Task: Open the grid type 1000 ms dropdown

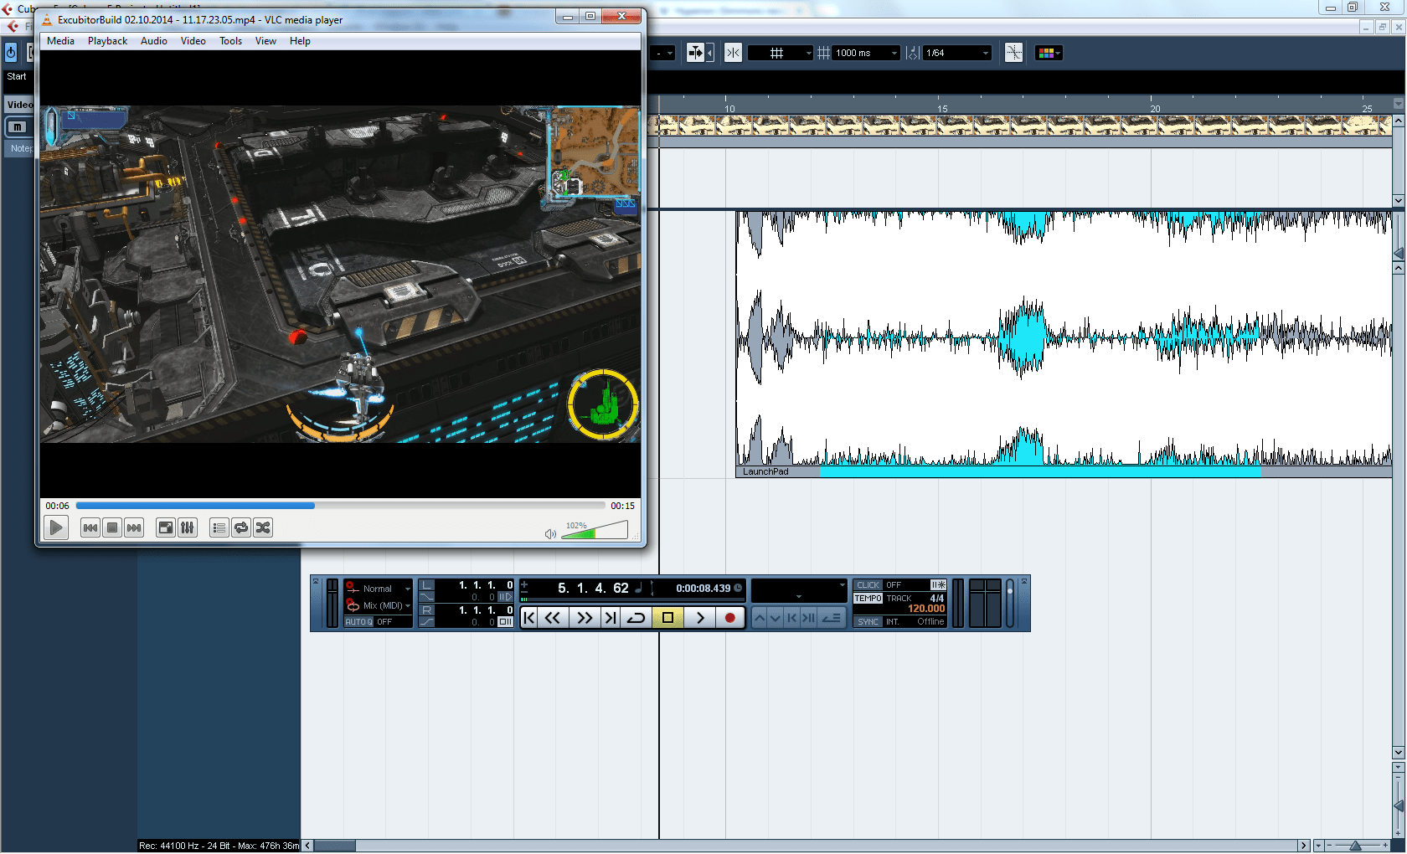Action: 866,53
